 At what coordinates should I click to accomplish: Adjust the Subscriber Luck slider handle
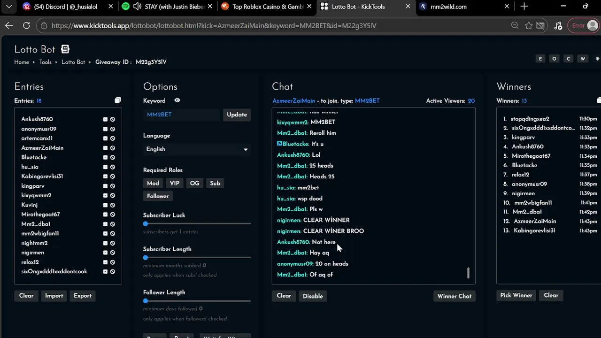point(146,224)
